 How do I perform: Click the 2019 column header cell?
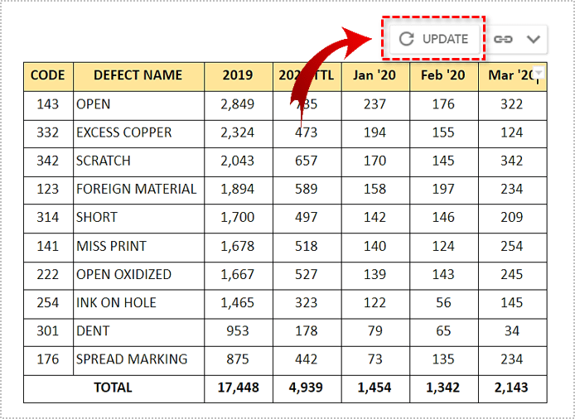tap(238, 75)
